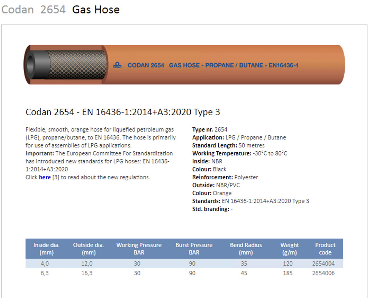Select product code 2654006
The width and height of the screenshot is (368, 298).
[323, 273]
